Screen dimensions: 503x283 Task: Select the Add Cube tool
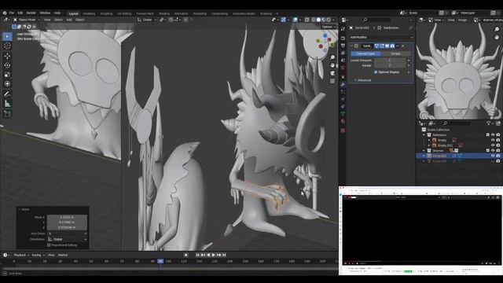(7, 114)
